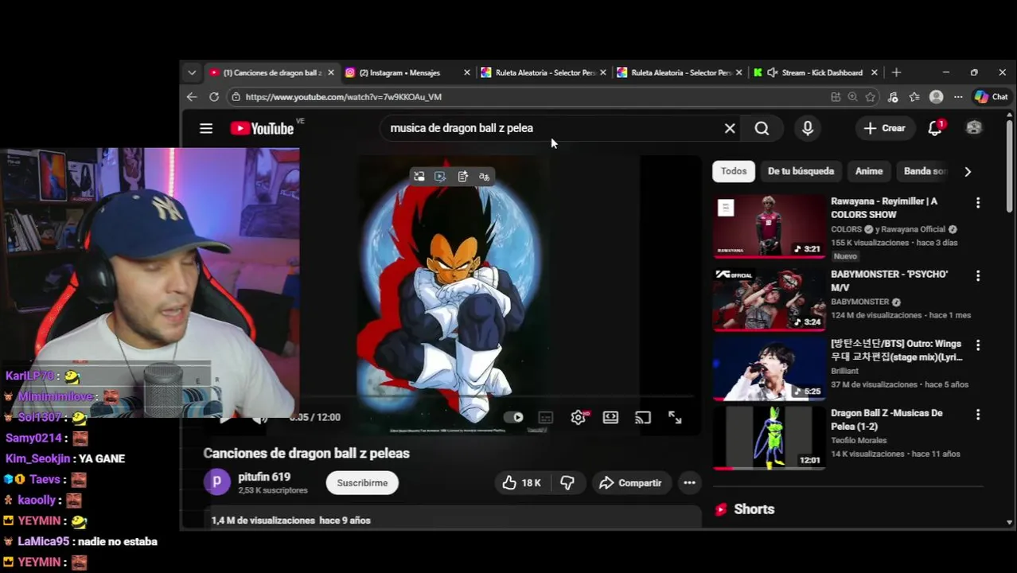Image resolution: width=1017 pixels, height=573 pixels.
Task: Like the video with 18 K thumbs up
Action: pyautogui.click(x=521, y=483)
